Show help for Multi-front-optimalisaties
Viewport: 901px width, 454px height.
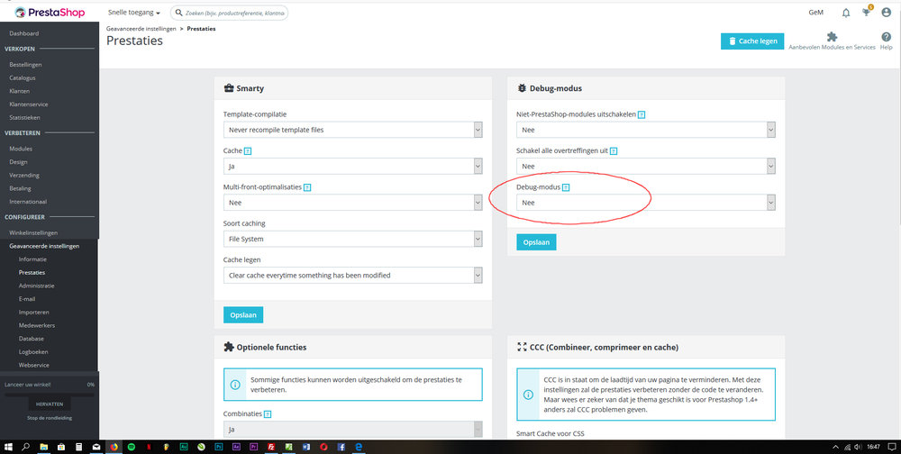pyautogui.click(x=307, y=187)
